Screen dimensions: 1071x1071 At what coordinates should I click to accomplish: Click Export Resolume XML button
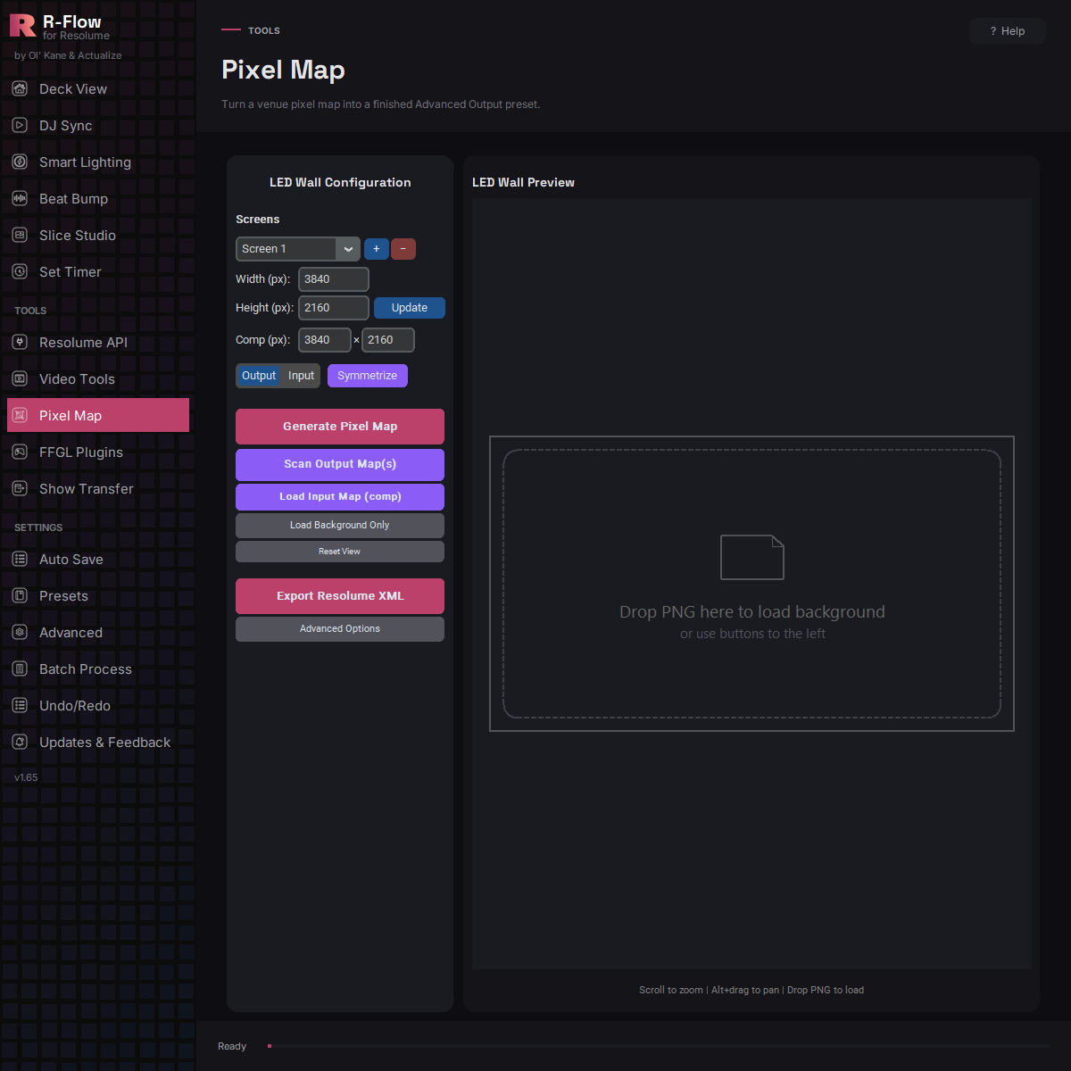point(340,596)
